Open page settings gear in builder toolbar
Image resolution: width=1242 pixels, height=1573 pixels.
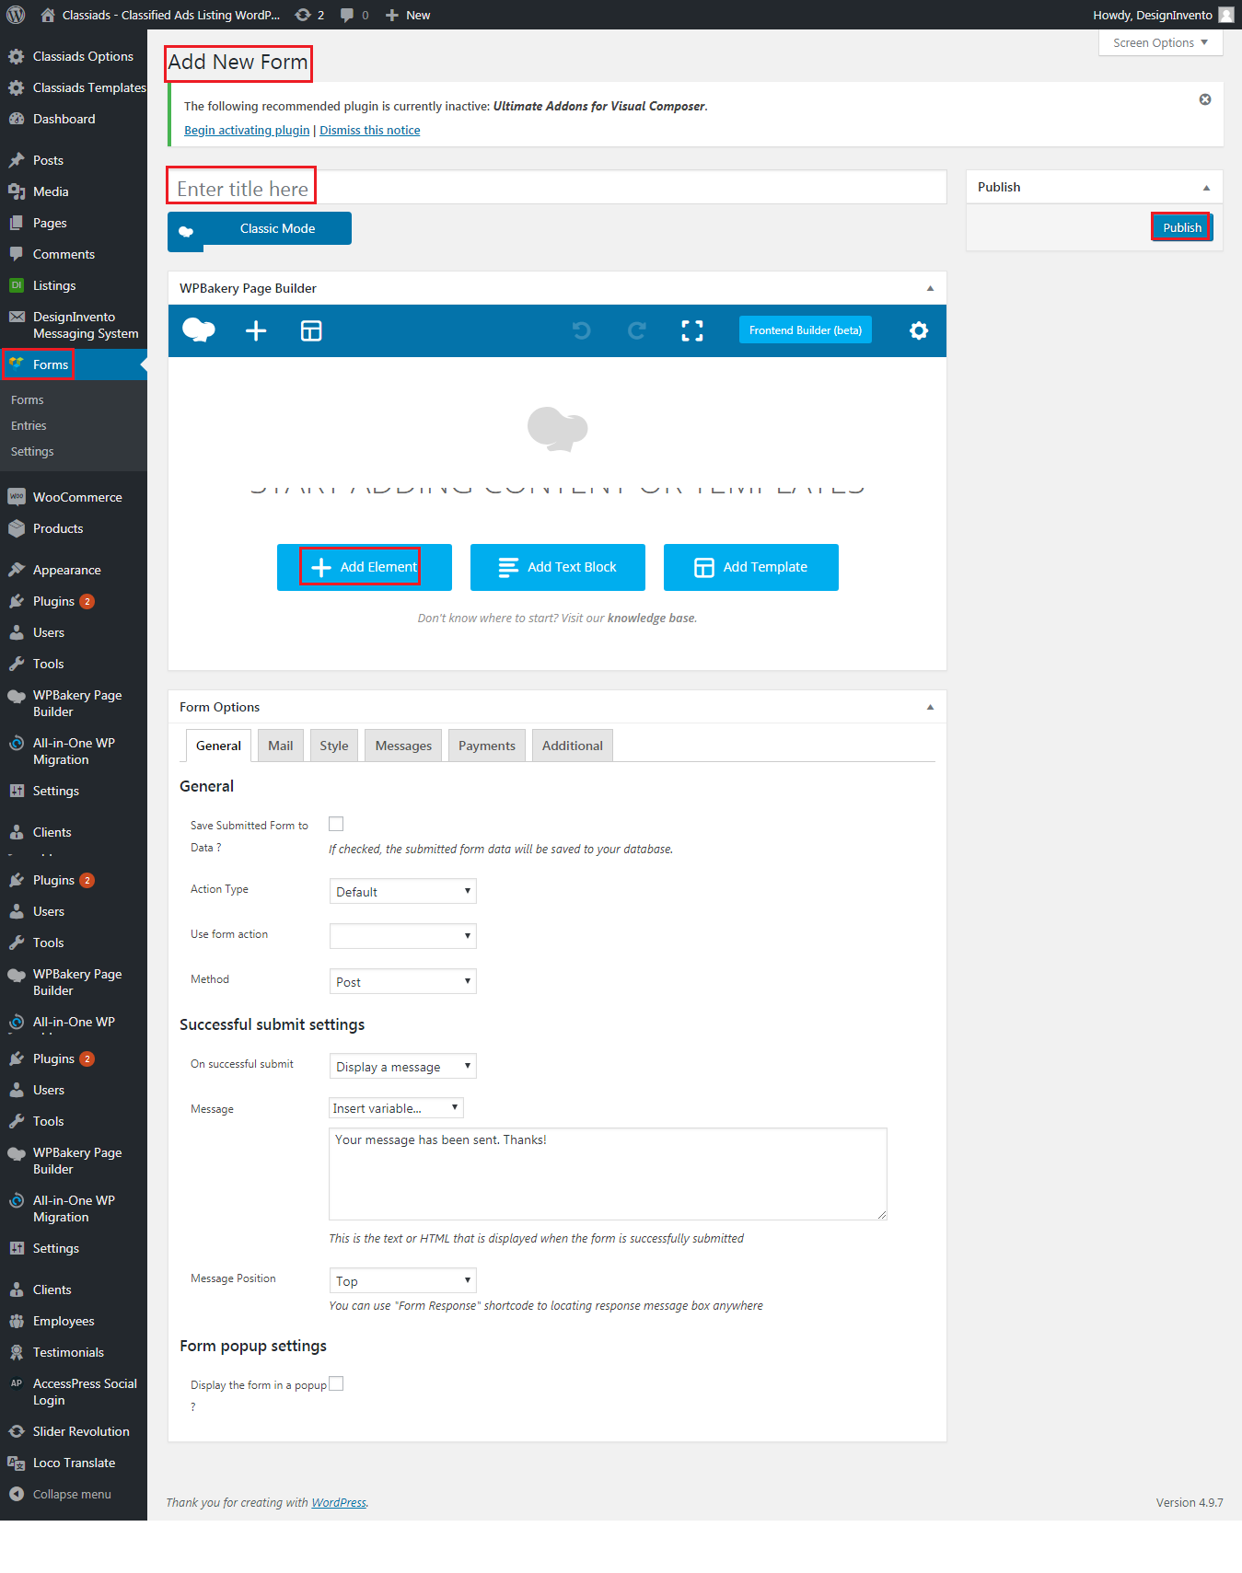point(919,330)
